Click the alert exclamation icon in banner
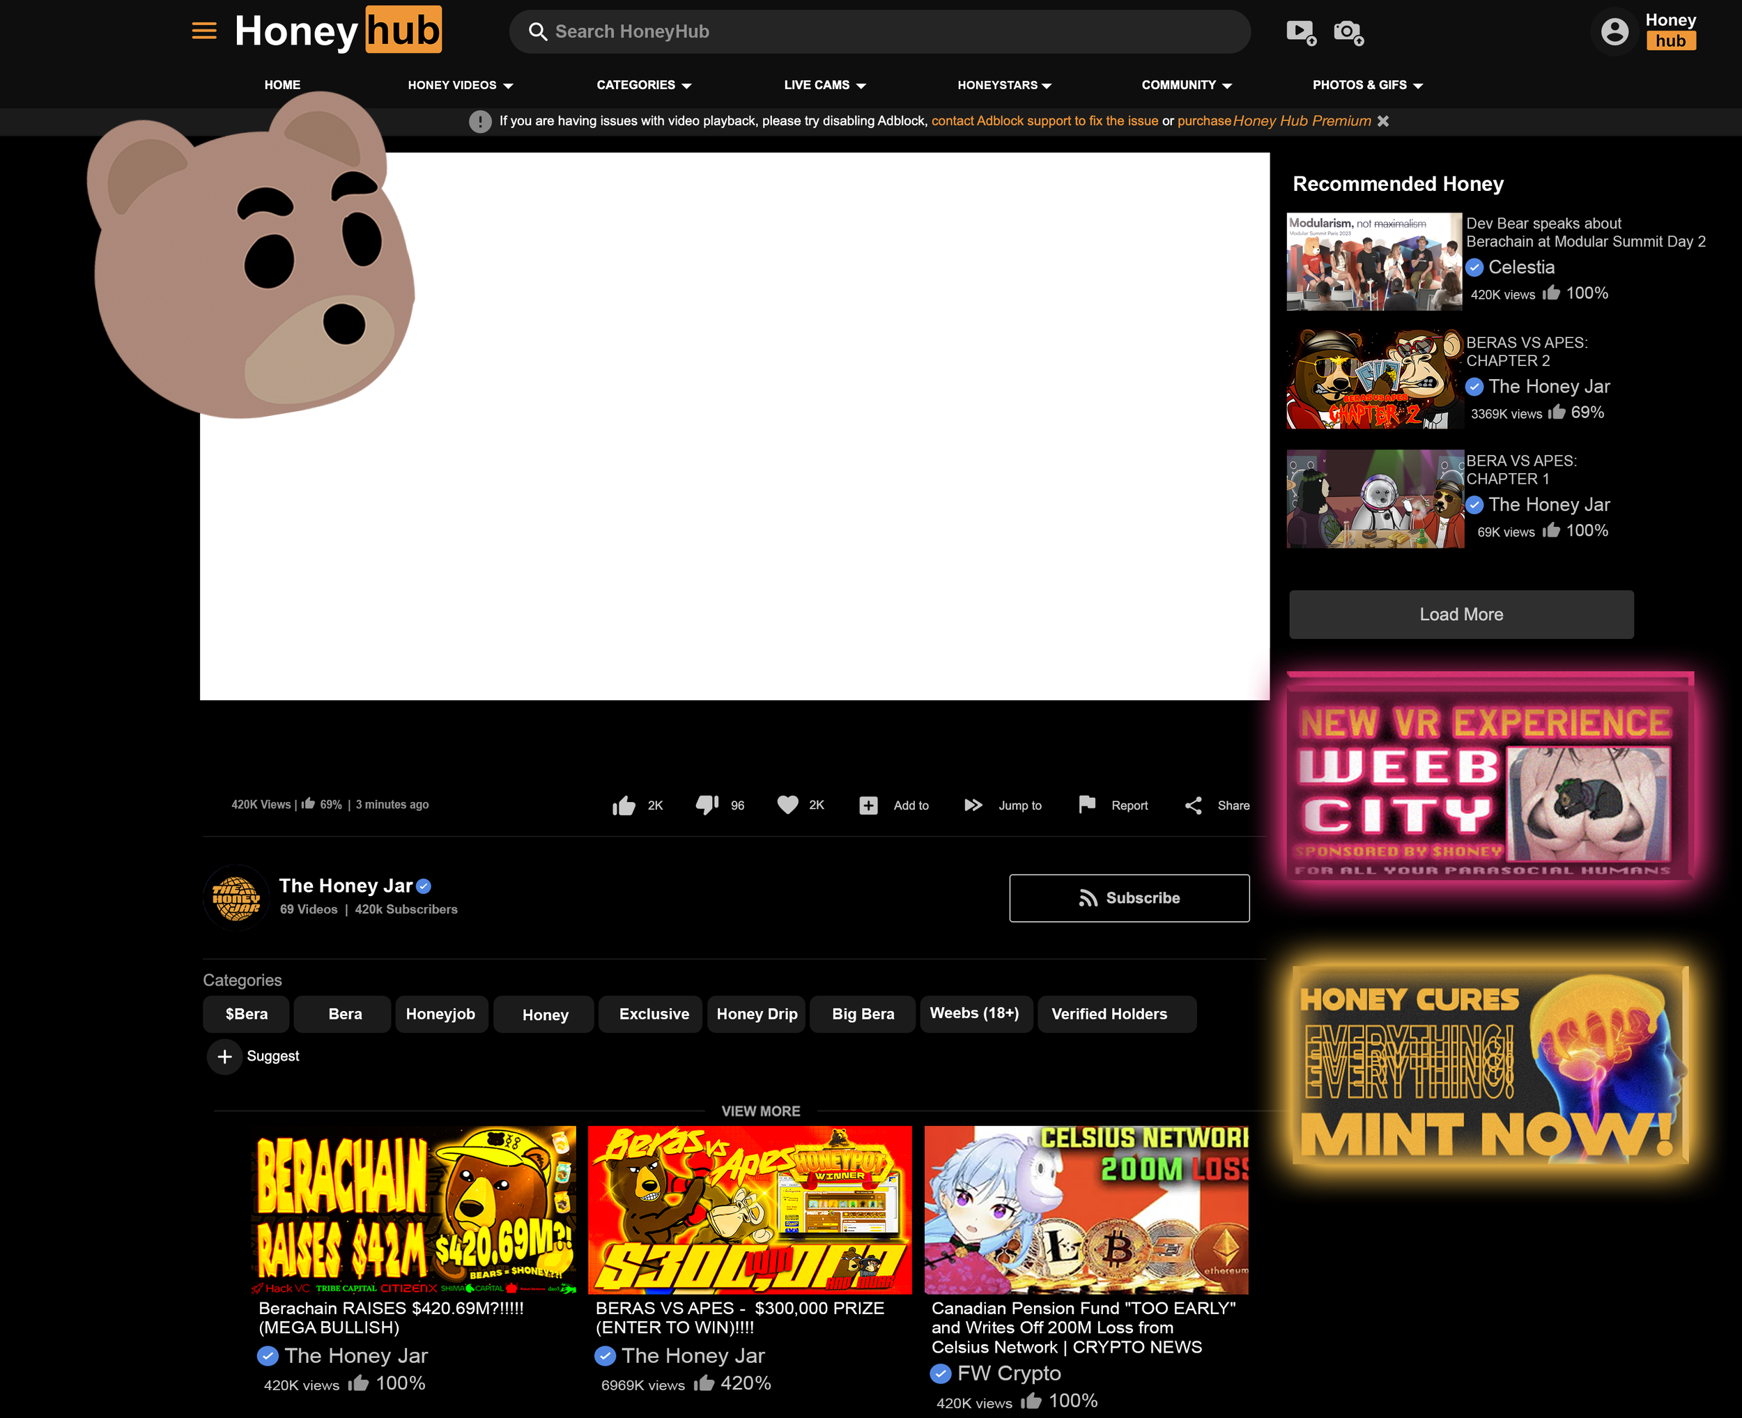This screenshot has width=1742, height=1418. click(x=480, y=122)
